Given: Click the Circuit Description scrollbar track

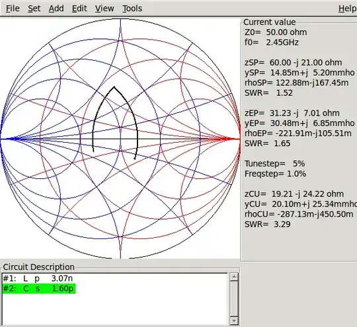Looking at the screenshot, I should 234,299.
